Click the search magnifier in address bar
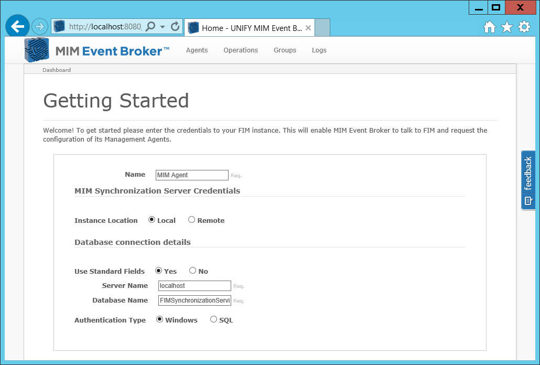Image resolution: width=540 pixels, height=365 pixels. tap(150, 27)
